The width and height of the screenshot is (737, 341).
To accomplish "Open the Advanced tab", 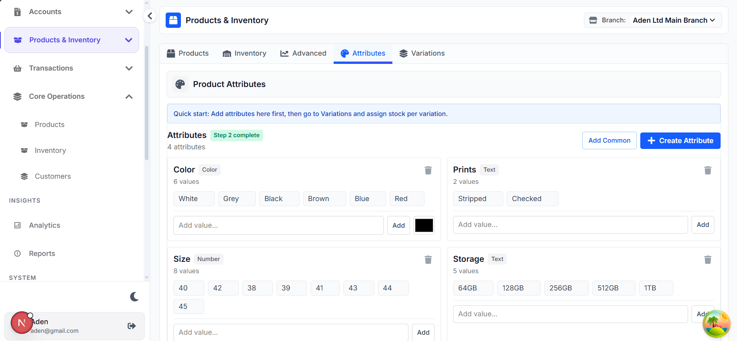I will 303,53.
